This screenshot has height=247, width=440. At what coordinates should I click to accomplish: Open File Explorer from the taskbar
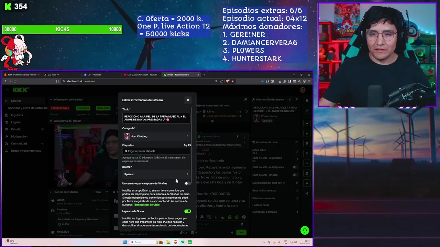tap(168, 242)
